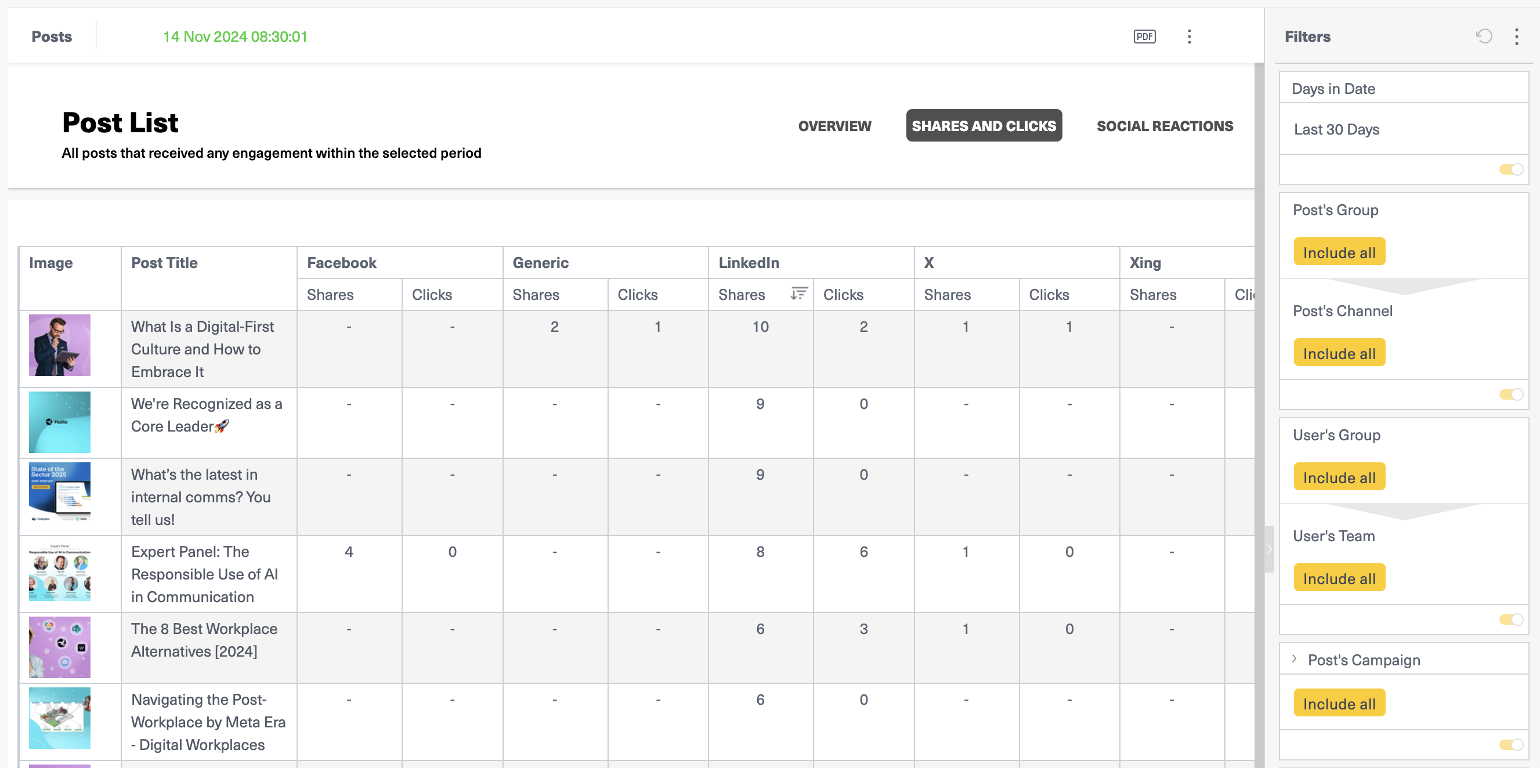This screenshot has height=768, width=1540.
Task: Click Generic Shares subheader
Action: coord(536,294)
